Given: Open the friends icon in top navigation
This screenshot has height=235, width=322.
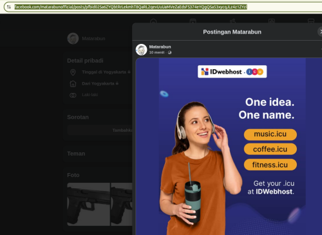Looking at the screenshot, I should tap(232, 21).
